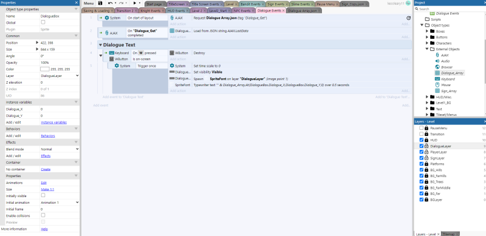The height and width of the screenshot is (236, 486).
Task: Click the Preview play button in toolbar
Action: tap(134, 4)
